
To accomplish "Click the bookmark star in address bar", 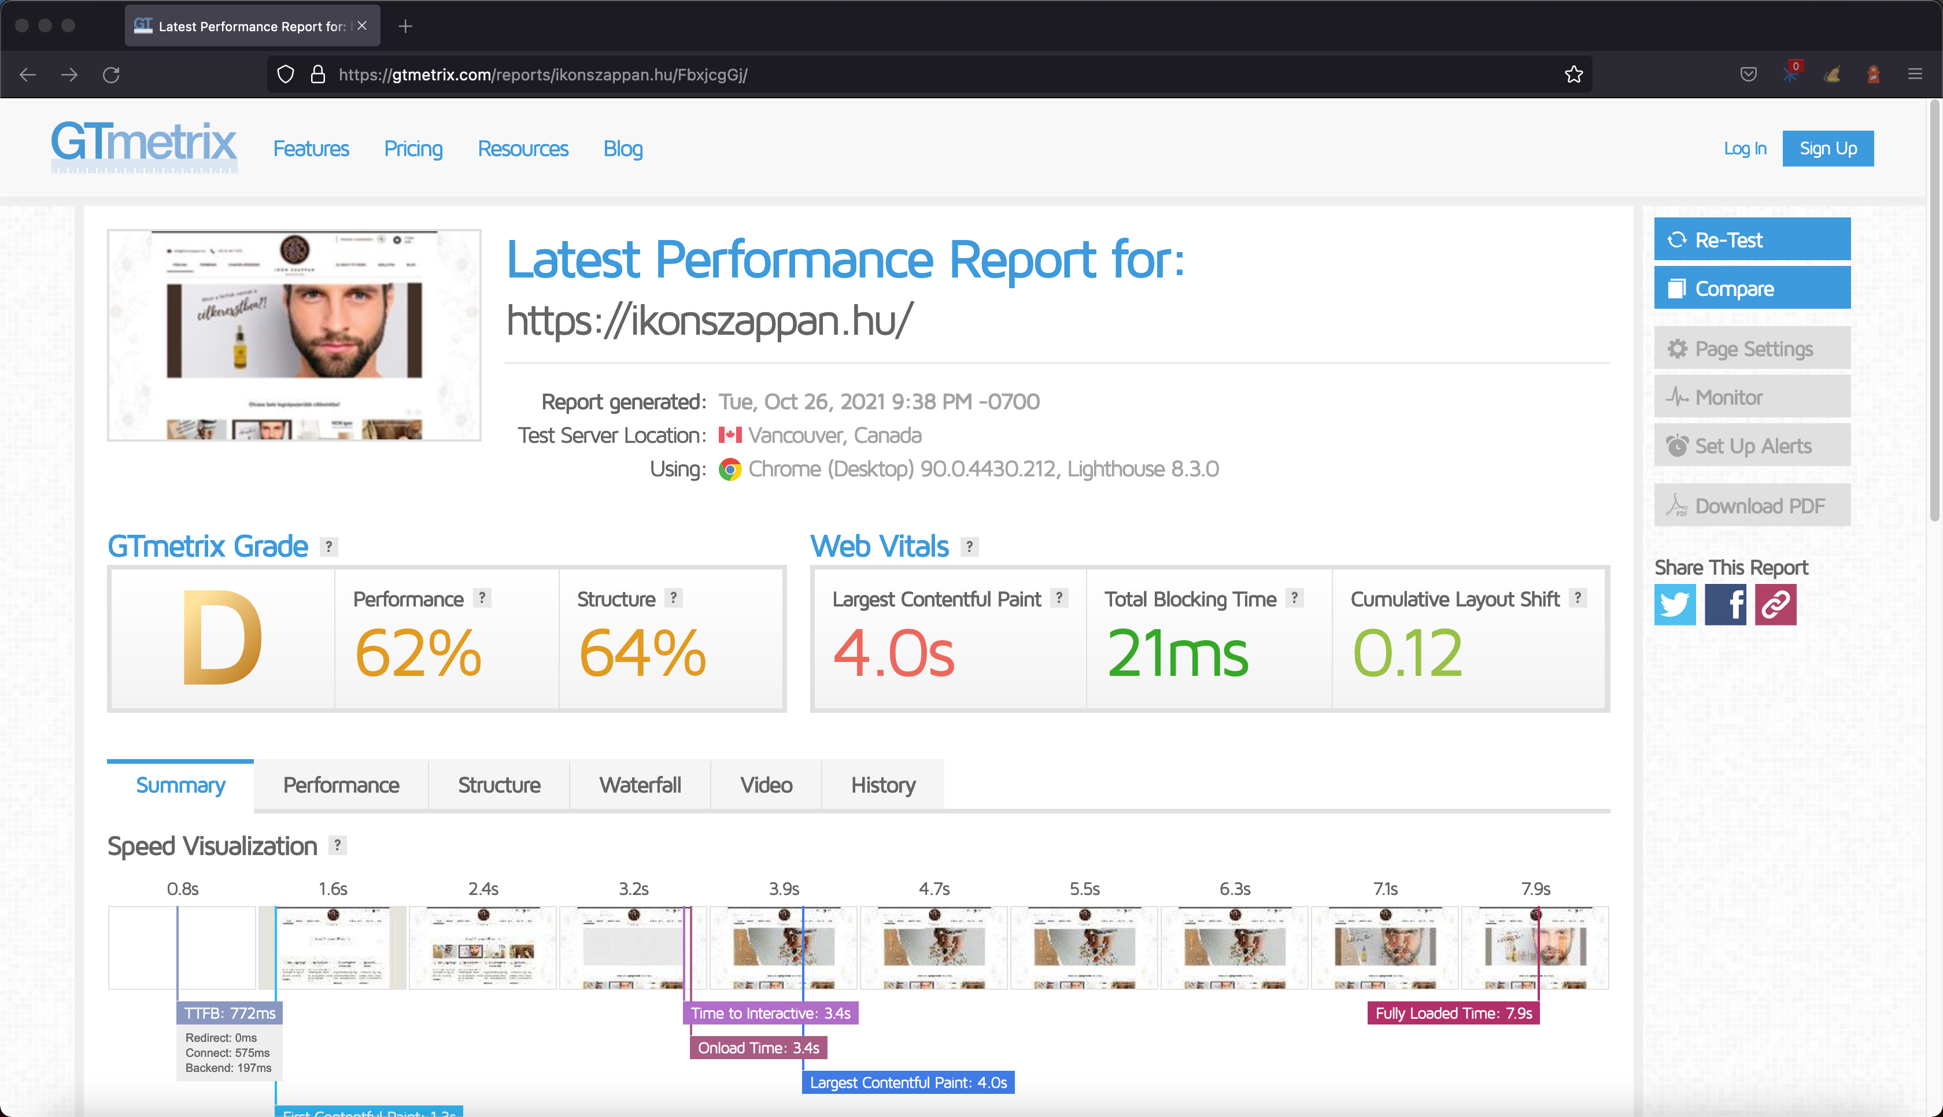I will [1573, 75].
